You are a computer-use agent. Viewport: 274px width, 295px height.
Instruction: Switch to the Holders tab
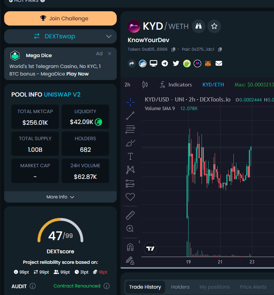click(x=180, y=287)
